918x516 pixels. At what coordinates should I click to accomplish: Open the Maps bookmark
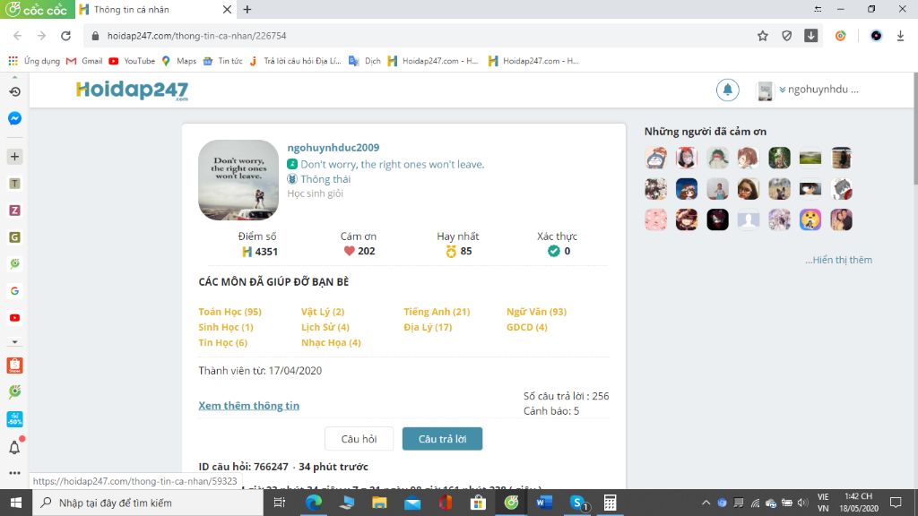click(x=179, y=61)
